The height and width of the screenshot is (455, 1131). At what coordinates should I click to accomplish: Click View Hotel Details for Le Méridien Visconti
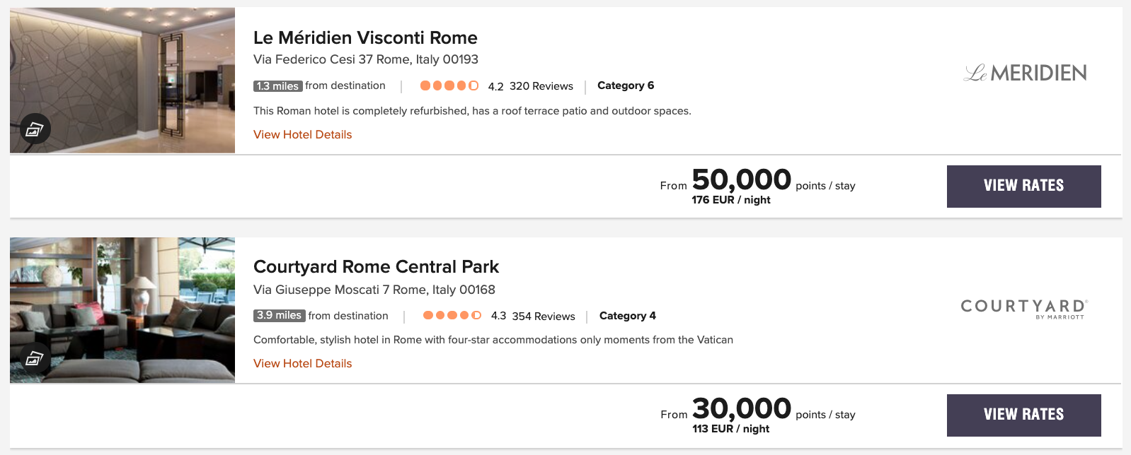click(303, 134)
